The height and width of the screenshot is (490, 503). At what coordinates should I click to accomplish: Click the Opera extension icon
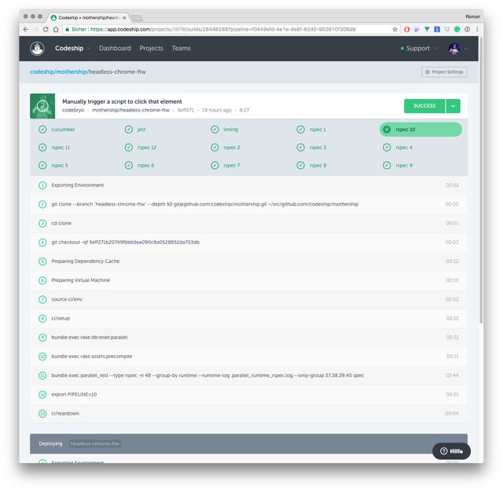[407, 30]
